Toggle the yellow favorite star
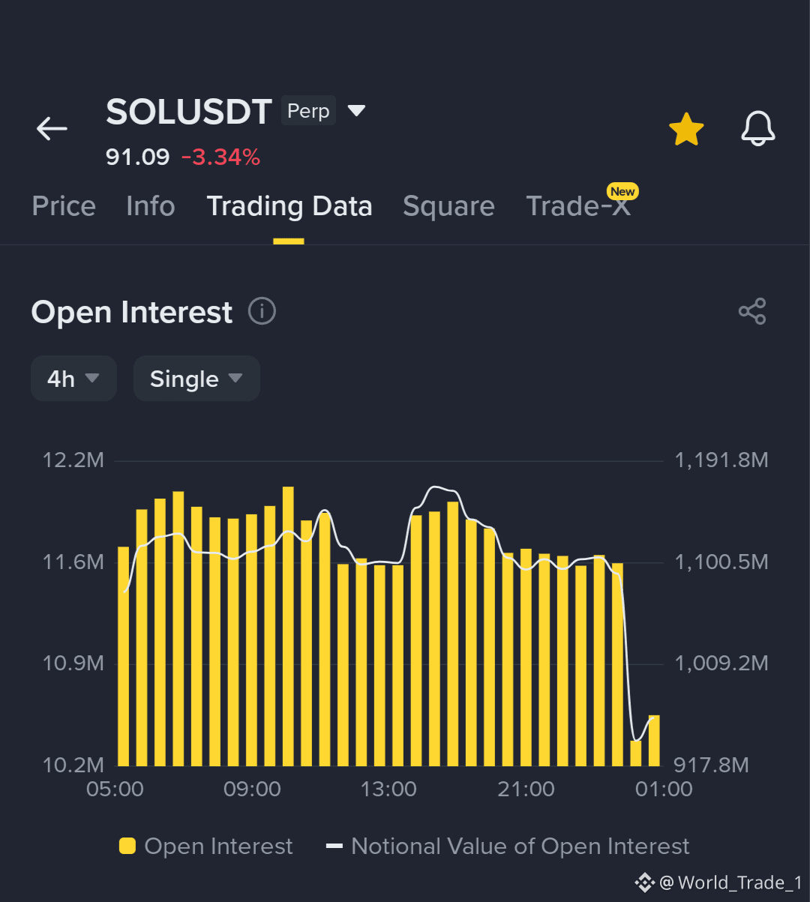Viewport: 810px width, 902px height. (686, 129)
